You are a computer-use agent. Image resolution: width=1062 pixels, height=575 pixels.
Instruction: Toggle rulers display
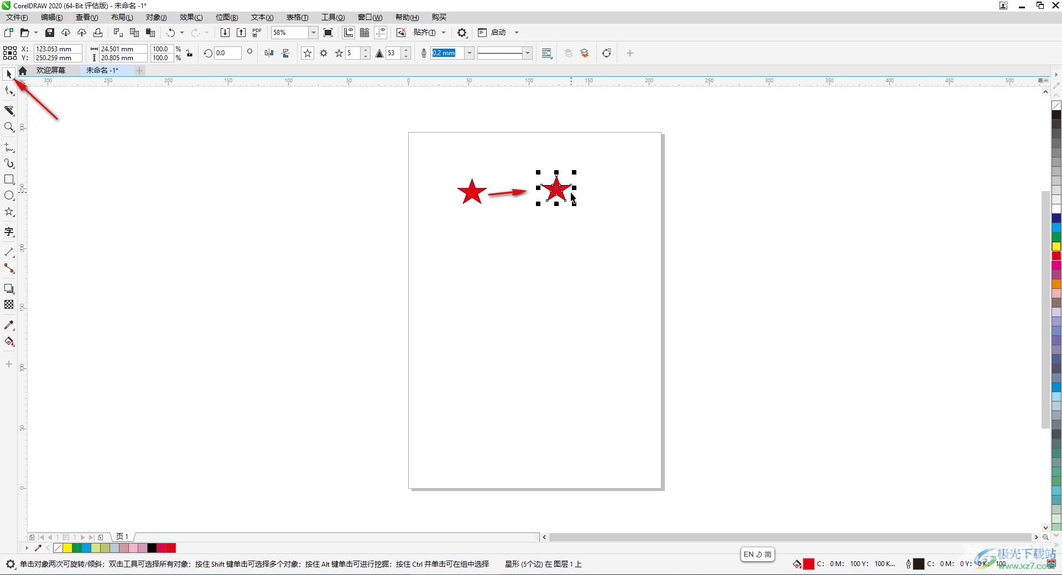pyautogui.click(x=348, y=33)
